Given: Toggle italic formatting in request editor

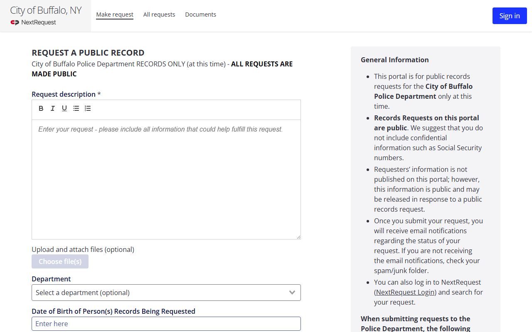Looking at the screenshot, I should click(x=53, y=108).
